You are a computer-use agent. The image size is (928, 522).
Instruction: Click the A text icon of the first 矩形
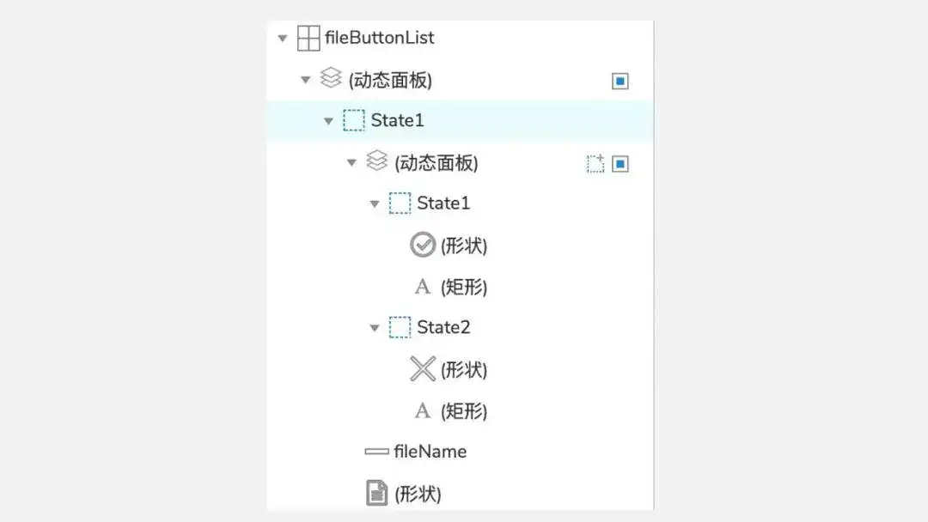pos(422,286)
